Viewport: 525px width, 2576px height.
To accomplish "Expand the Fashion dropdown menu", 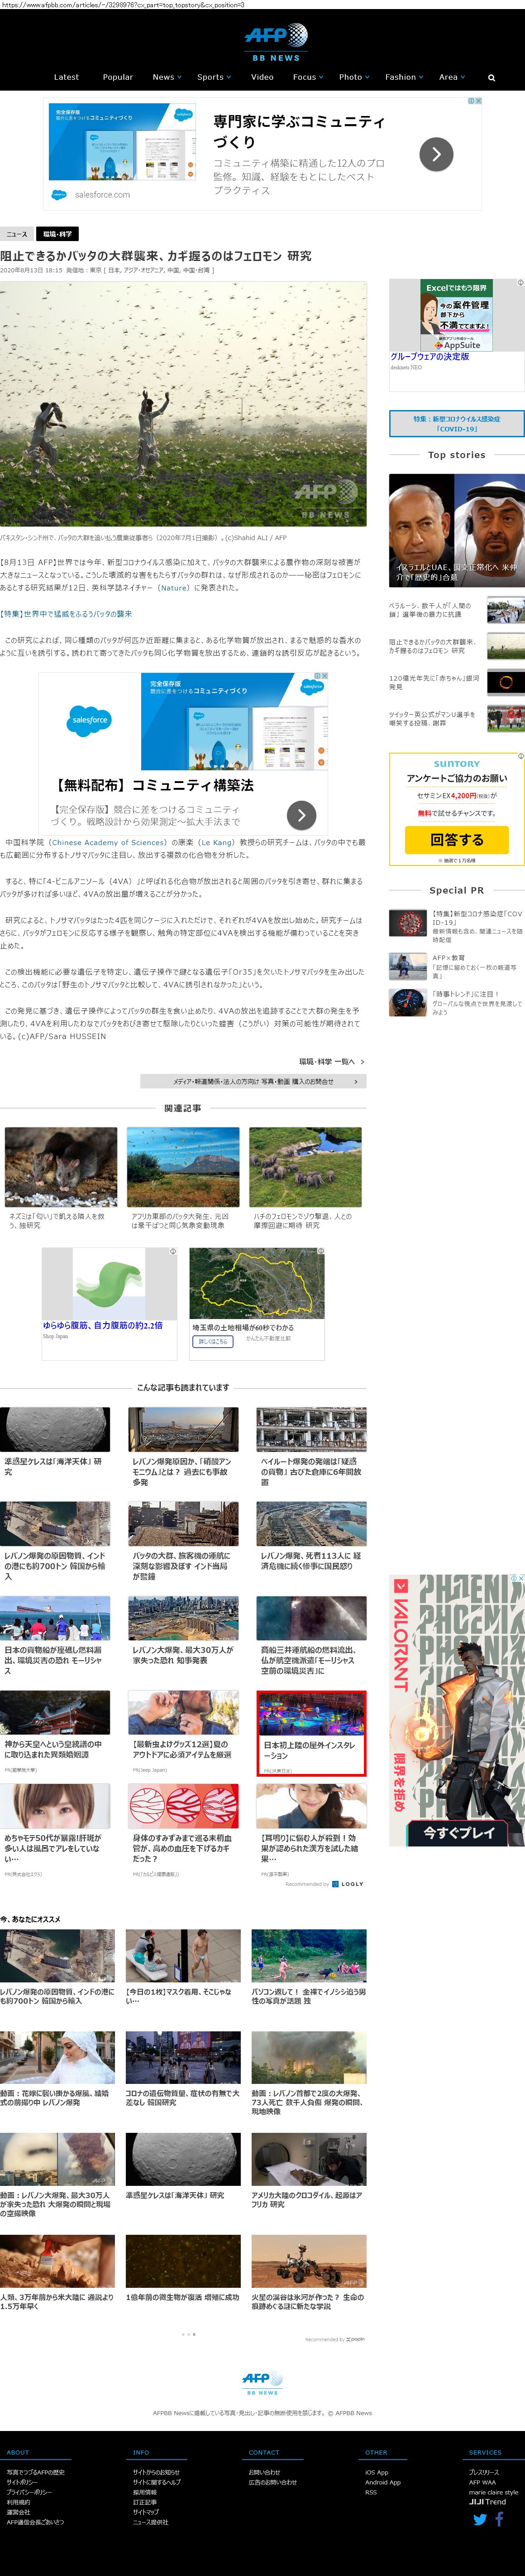I will [x=404, y=77].
